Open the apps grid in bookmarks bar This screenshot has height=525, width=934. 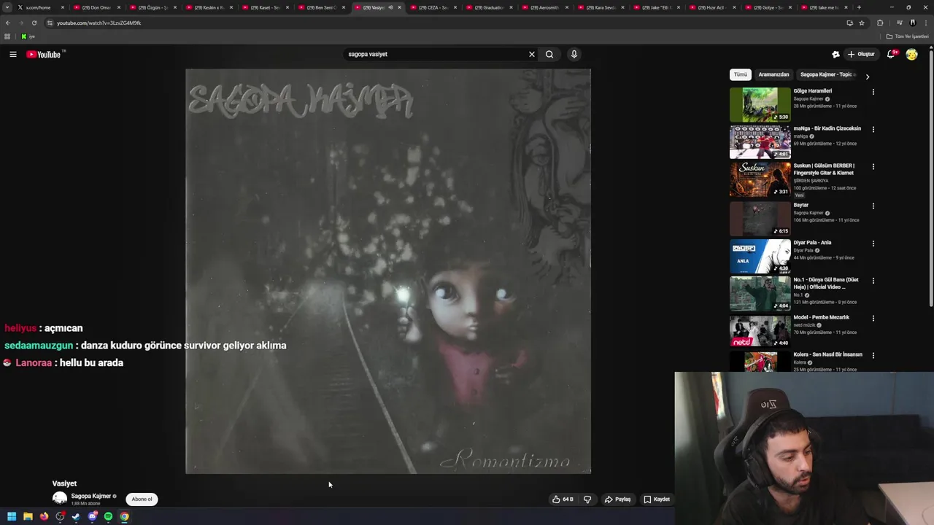(x=7, y=36)
